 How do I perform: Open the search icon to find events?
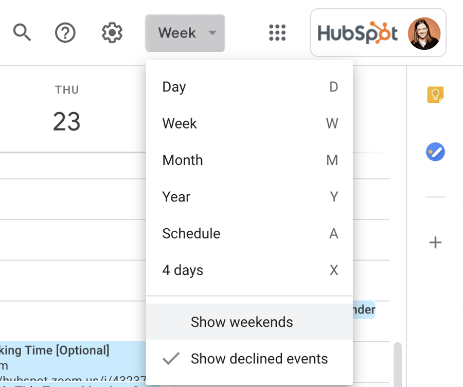coord(23,32)
